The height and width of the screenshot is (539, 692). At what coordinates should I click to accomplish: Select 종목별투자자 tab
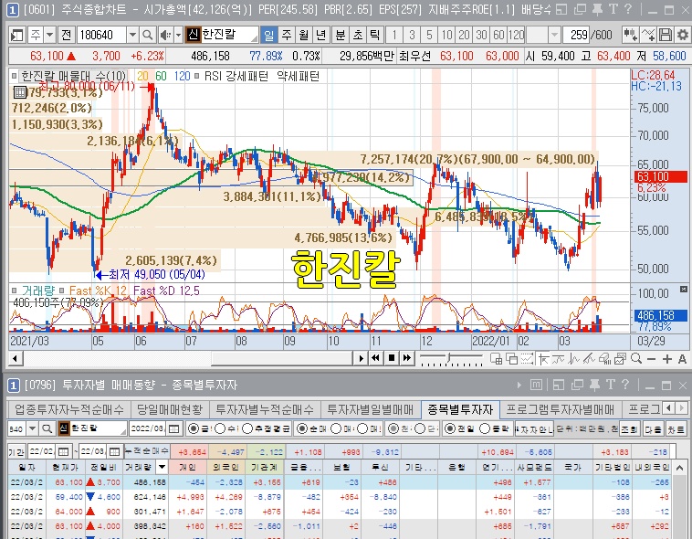pos(460,409)
